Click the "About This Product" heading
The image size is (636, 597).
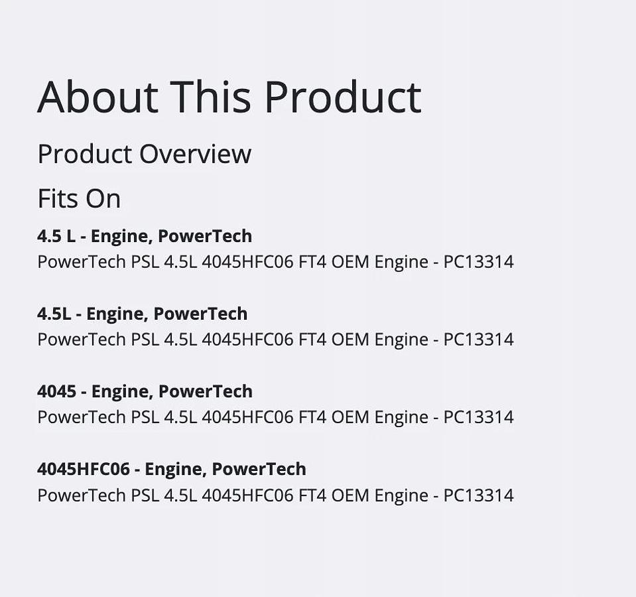pyautogui.click(x=229, y=97)
